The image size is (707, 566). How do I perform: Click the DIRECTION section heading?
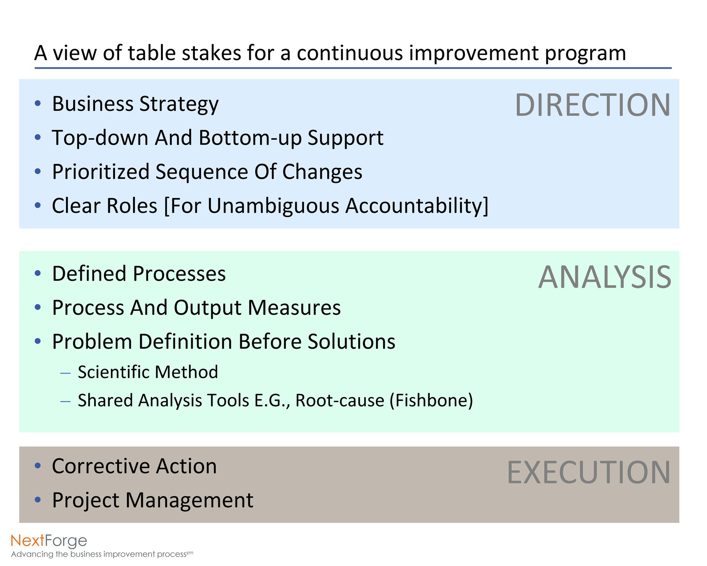click(x=592, y=105)
